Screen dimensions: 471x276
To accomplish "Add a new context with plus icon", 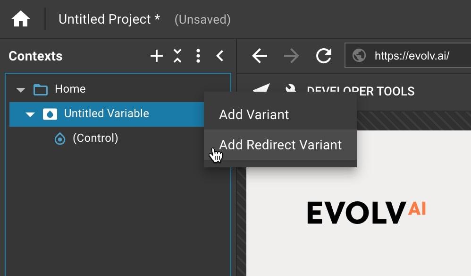I will coord(157,56).
